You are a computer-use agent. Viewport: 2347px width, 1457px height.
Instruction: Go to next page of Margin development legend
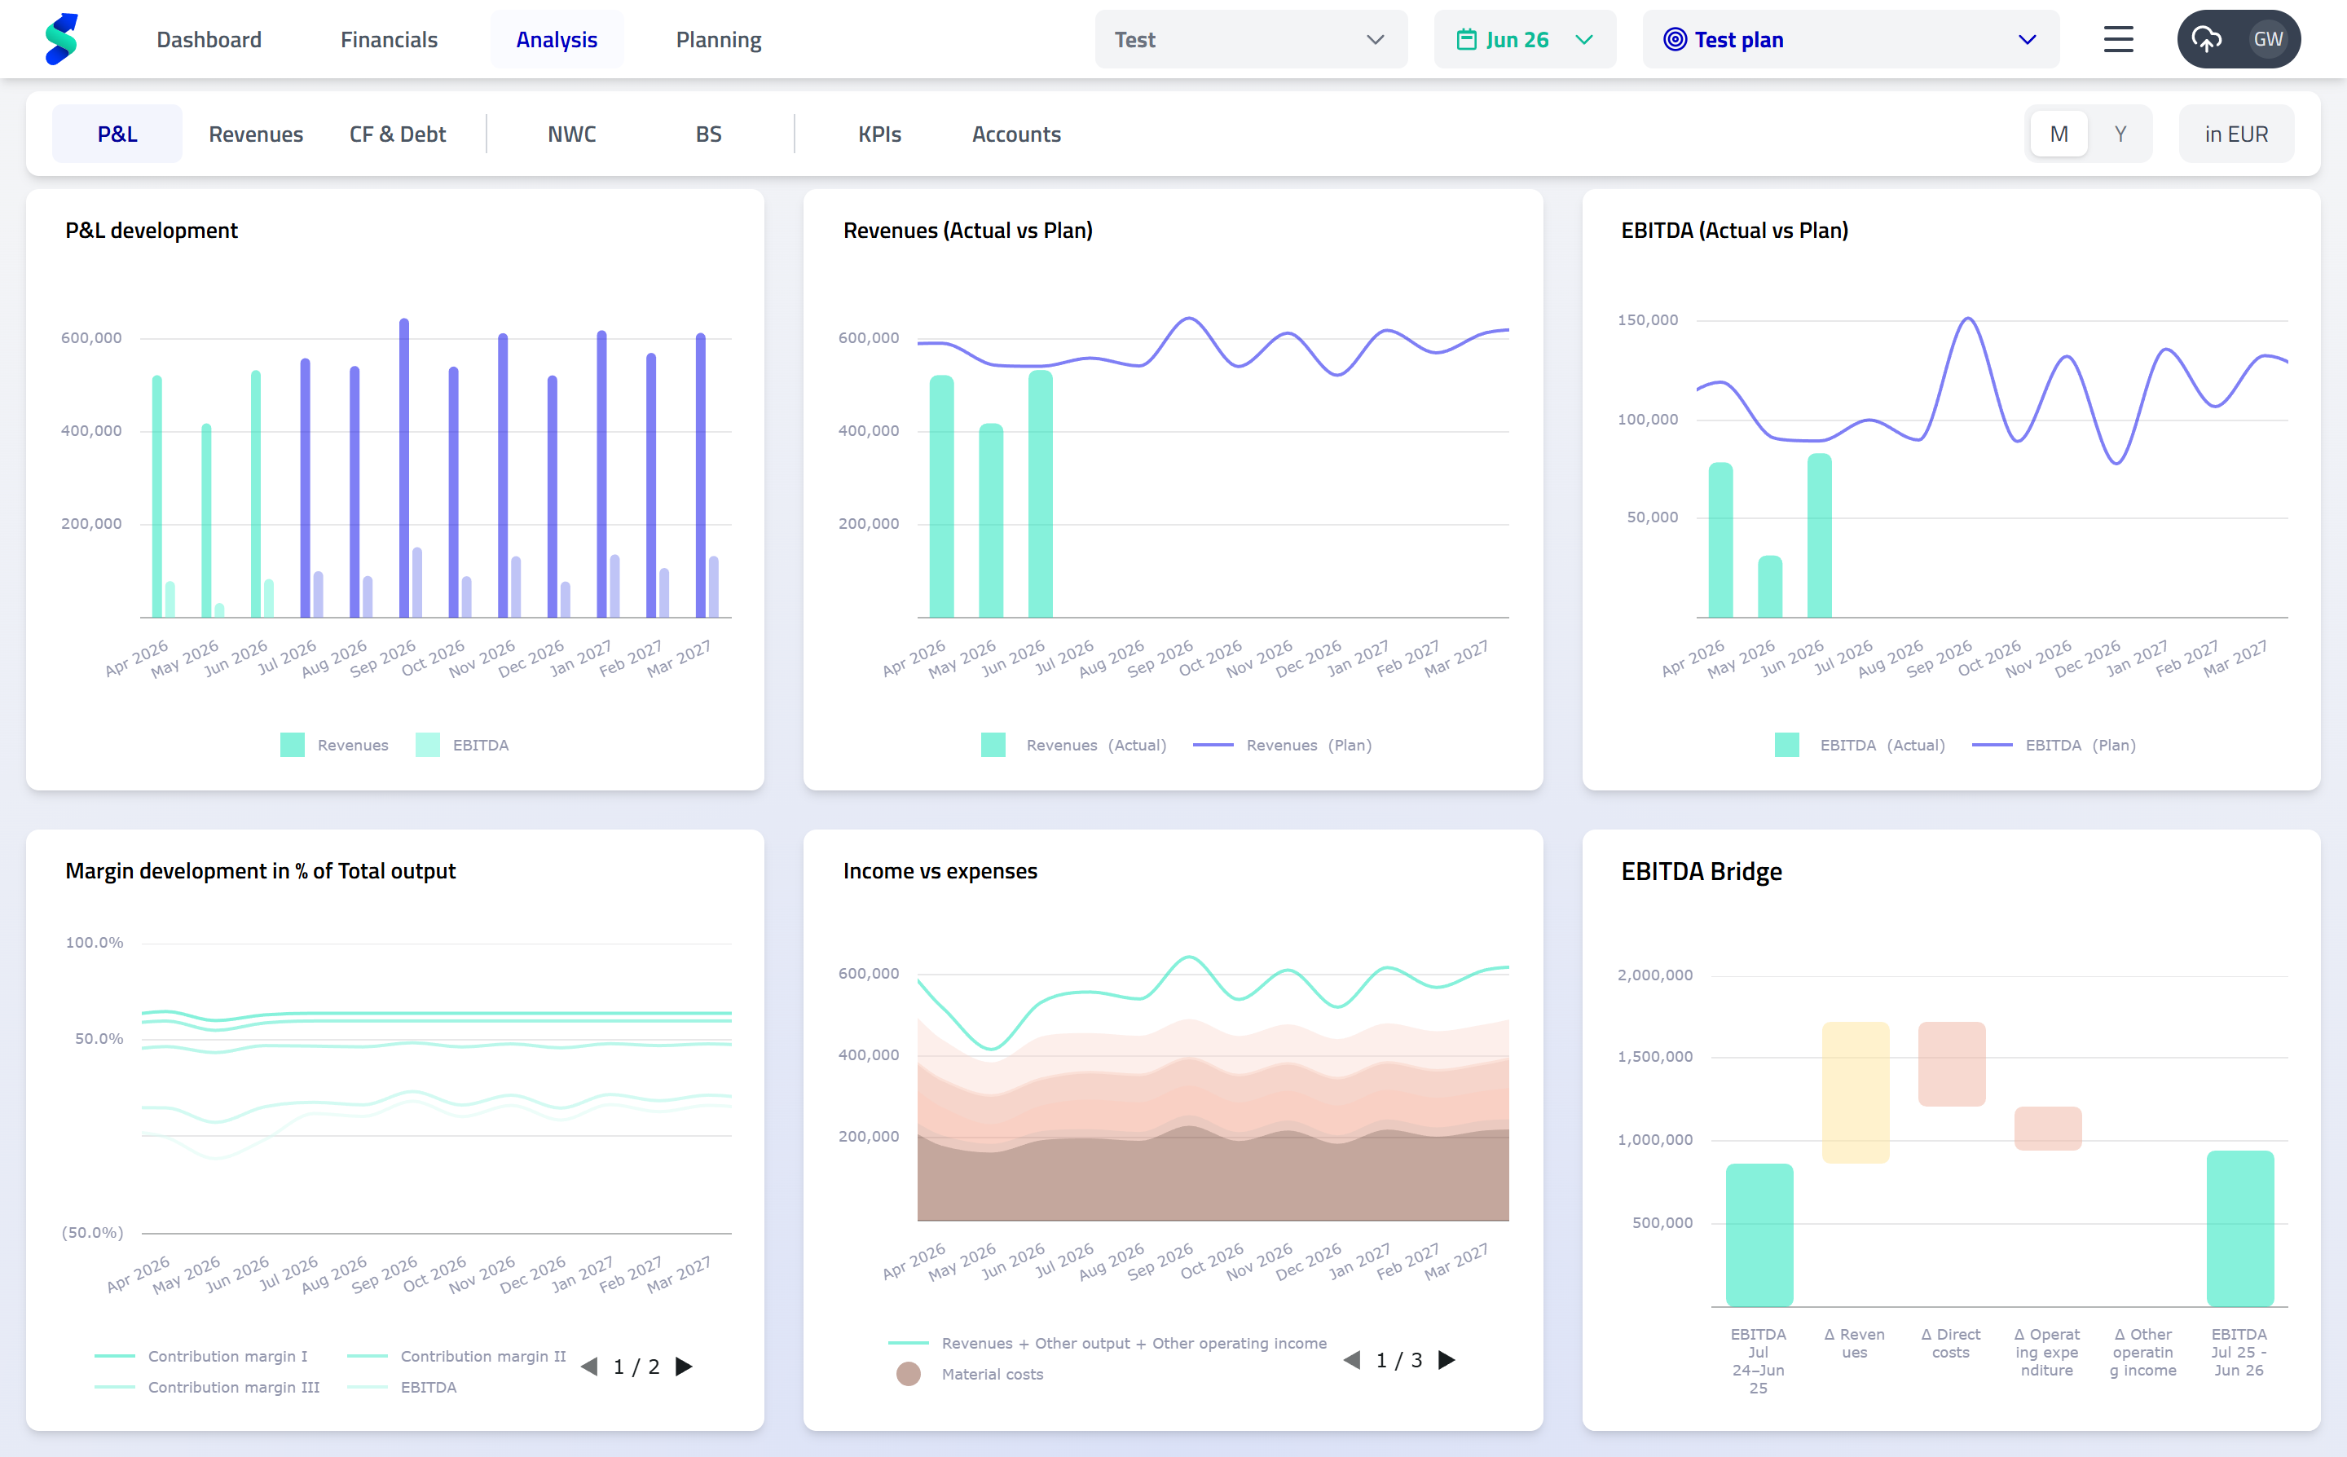pos(684,1367)
